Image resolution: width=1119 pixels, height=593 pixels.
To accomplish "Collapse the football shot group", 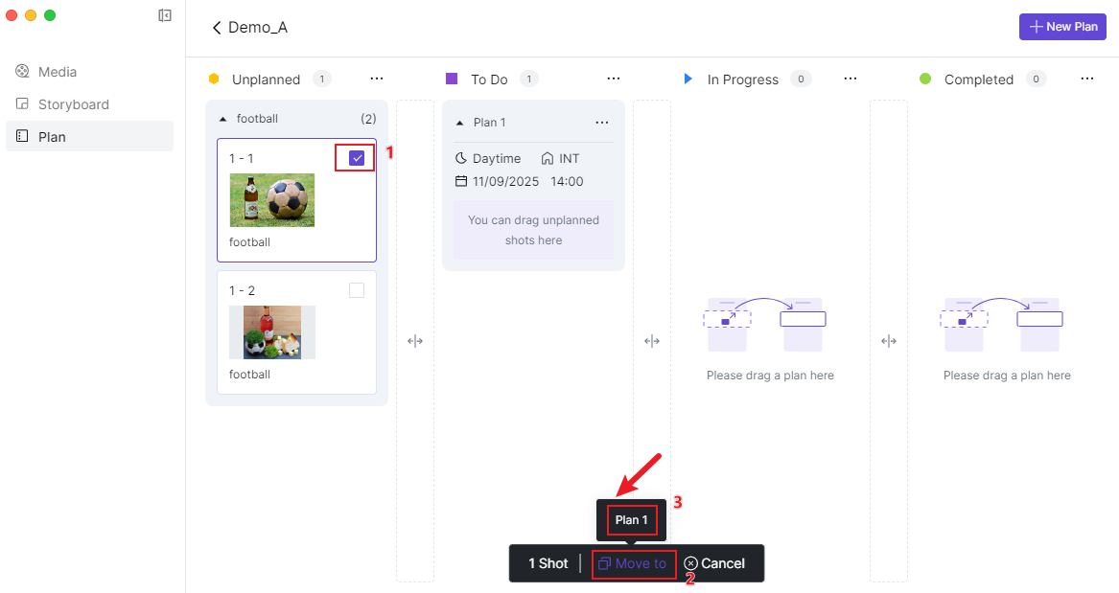I will click(x=223, y=119).
